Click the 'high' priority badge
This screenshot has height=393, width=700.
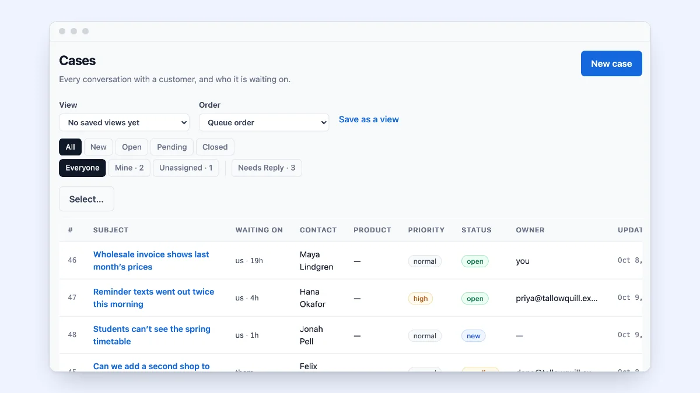(421, 299)
